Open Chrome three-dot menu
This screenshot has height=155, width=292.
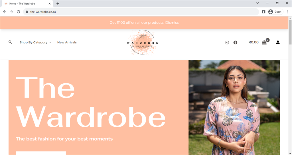click(x=287, y=12)
